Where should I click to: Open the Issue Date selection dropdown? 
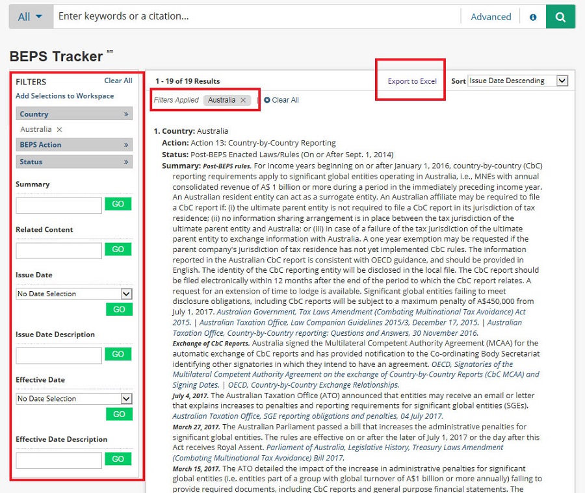pos(74,294)
